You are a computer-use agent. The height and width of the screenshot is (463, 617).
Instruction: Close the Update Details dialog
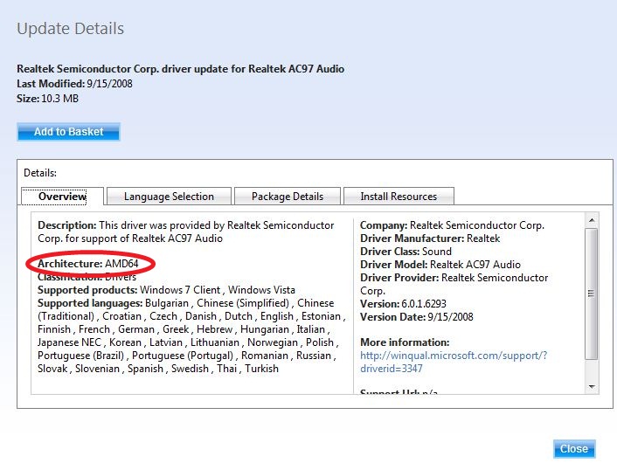[574, 449]
